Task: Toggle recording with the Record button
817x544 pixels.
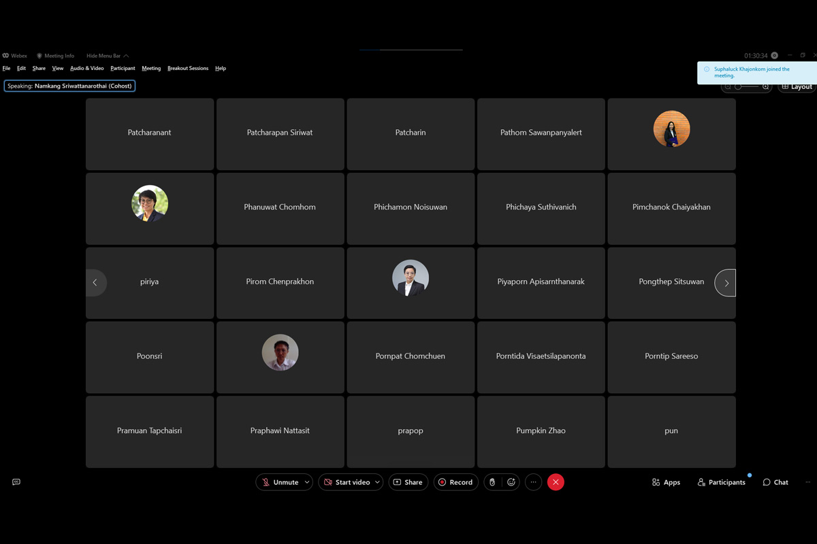Action: (455, 482)
